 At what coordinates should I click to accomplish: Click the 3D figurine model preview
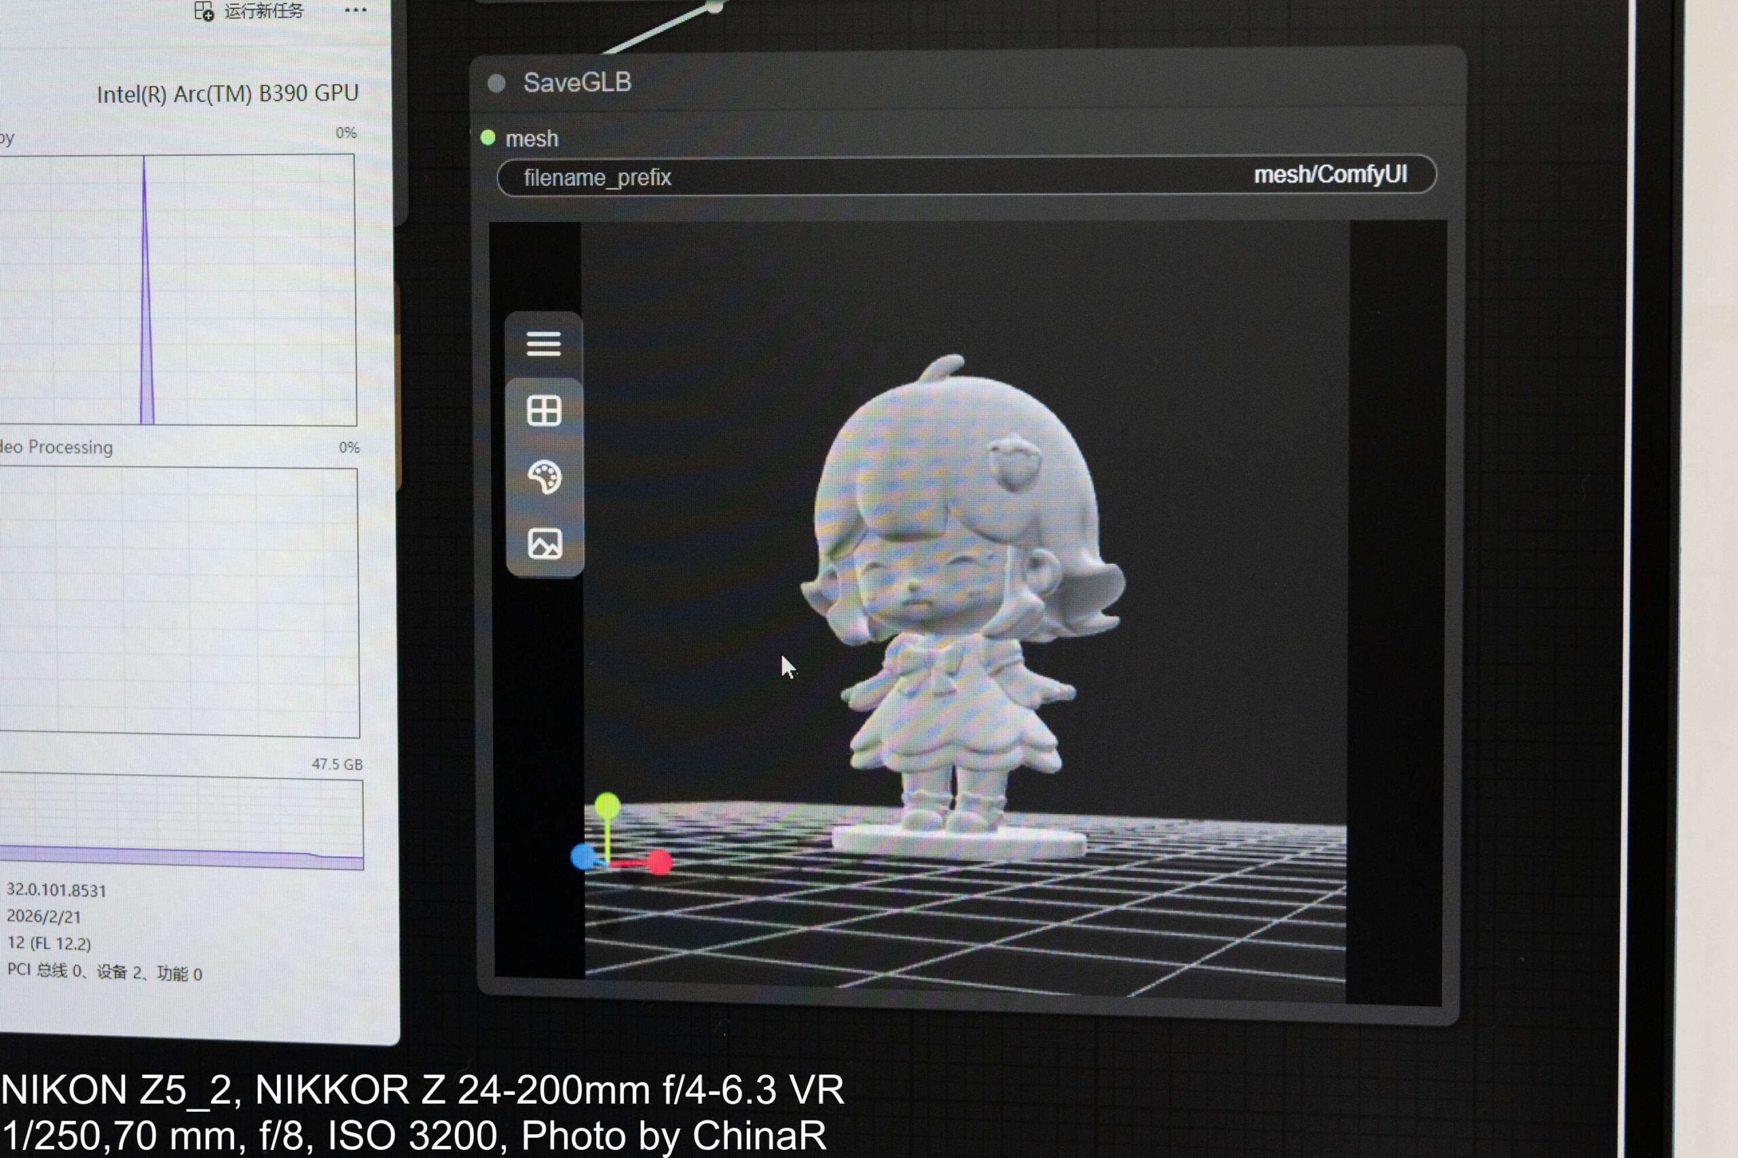pyautogui.click(x=962, y=606)
